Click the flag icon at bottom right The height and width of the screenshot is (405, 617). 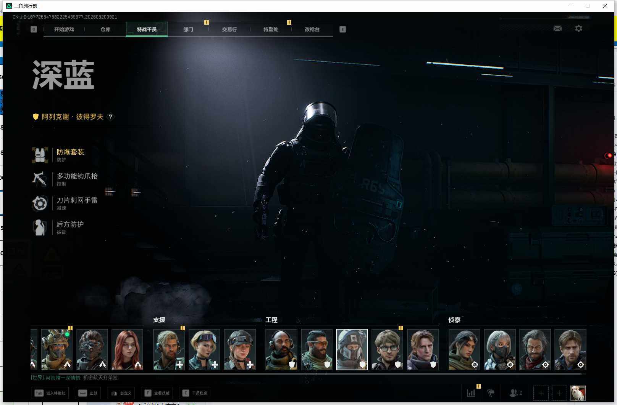pos(491,393)
